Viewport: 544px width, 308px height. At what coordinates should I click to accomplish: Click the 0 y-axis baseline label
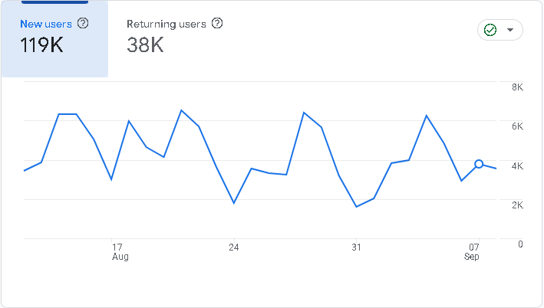click(x=520, y=244)
